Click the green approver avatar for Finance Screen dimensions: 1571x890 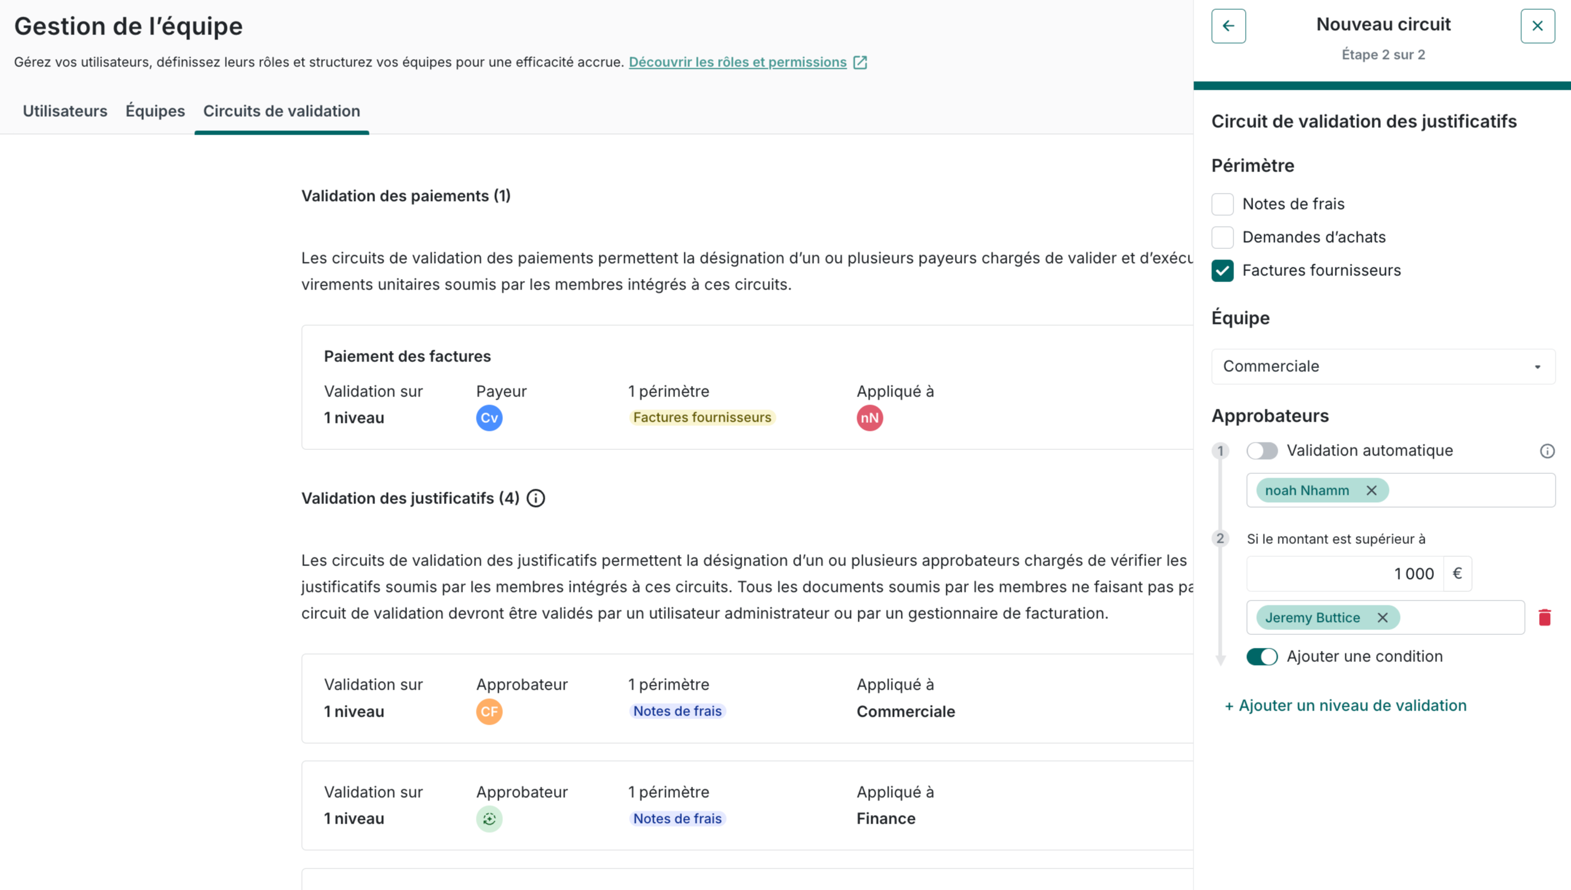pyautogui.click(x=489, y=819)
